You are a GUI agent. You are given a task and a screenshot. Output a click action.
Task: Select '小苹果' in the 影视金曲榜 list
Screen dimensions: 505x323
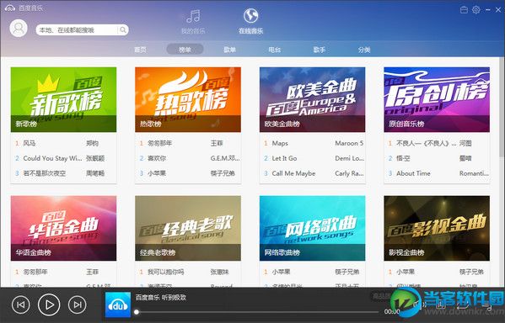(x=406, y=272)
